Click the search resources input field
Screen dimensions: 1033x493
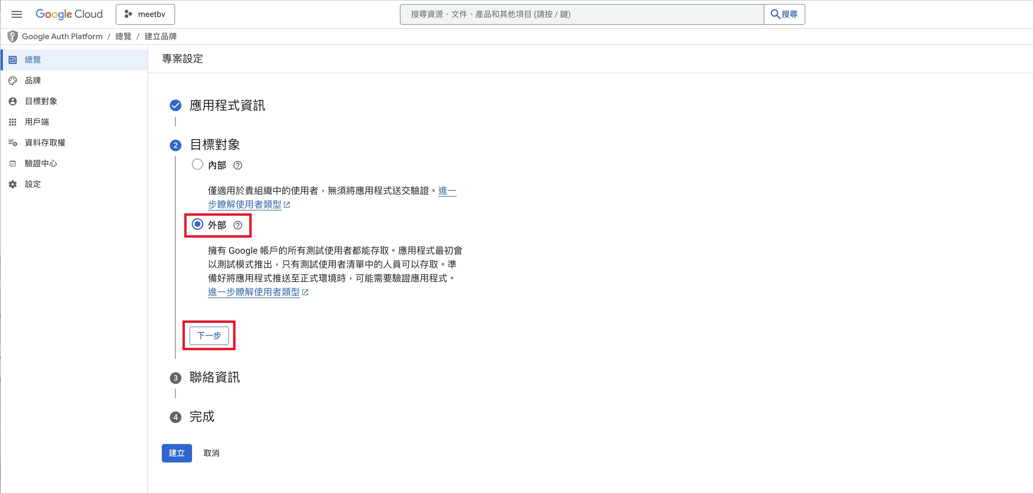tap(582, 14)
